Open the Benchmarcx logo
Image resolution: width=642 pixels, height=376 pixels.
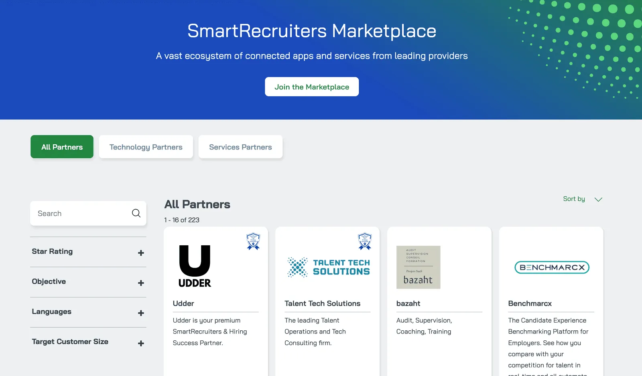[x=552, y=267]
